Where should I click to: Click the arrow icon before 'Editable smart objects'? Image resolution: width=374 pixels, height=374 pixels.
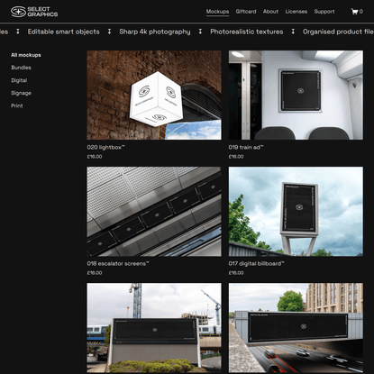click(x=18, y=32)
